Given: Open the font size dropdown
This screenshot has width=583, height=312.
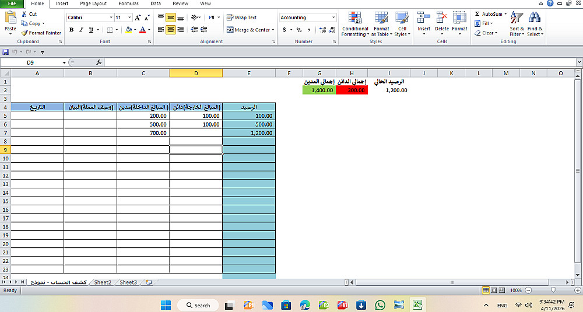Looking at the screenshot, I should pyautogui.click(x=129, y=17).
